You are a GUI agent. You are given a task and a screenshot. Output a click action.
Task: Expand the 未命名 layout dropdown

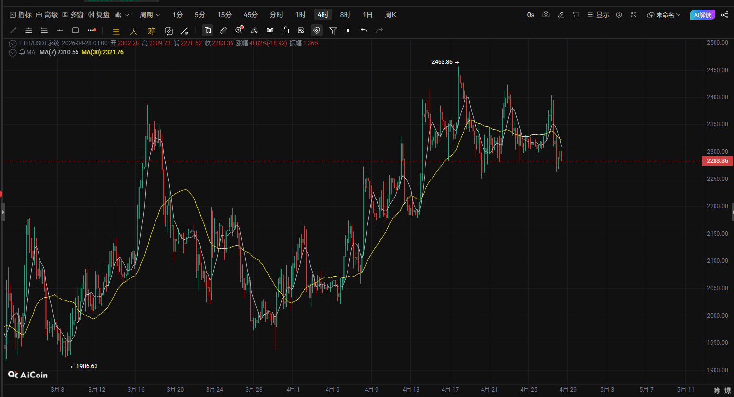(x=664, y=15)
